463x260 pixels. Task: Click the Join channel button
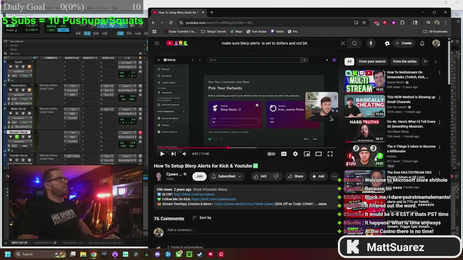pyautogui.click(x=199, y=176)
